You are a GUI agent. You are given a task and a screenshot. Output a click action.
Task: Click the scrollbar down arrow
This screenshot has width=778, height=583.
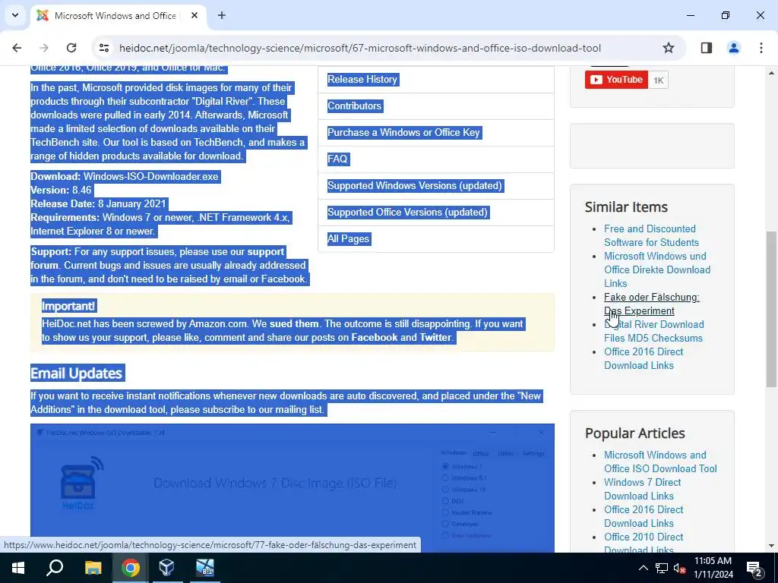point(771,546)
